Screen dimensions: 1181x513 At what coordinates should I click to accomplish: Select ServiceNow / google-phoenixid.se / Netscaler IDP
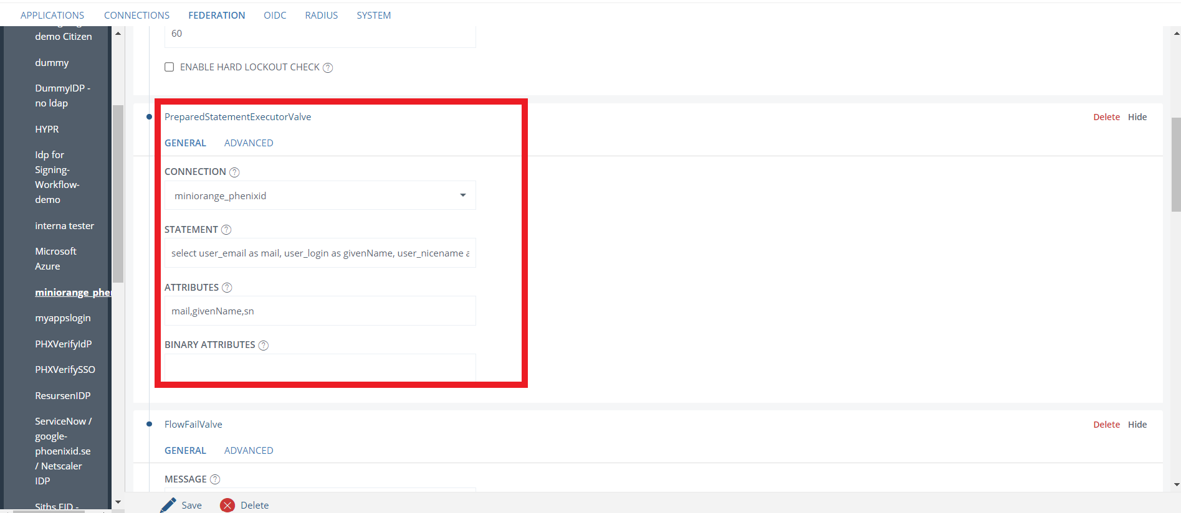click(x=63, y=451)
